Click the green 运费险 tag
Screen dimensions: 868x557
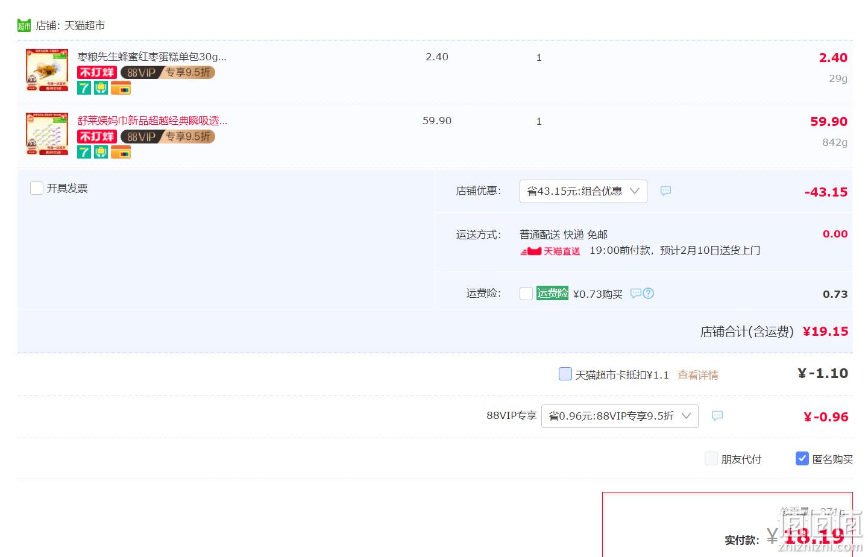click(552, 293)
